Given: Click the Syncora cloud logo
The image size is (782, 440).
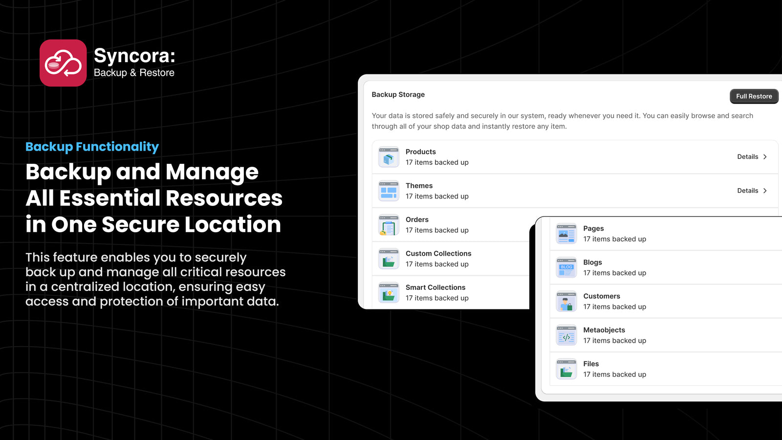Looking at the screenshot, I should pos(63,63).
